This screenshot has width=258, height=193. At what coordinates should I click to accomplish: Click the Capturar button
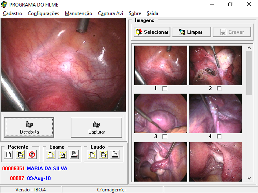point(97,127)
